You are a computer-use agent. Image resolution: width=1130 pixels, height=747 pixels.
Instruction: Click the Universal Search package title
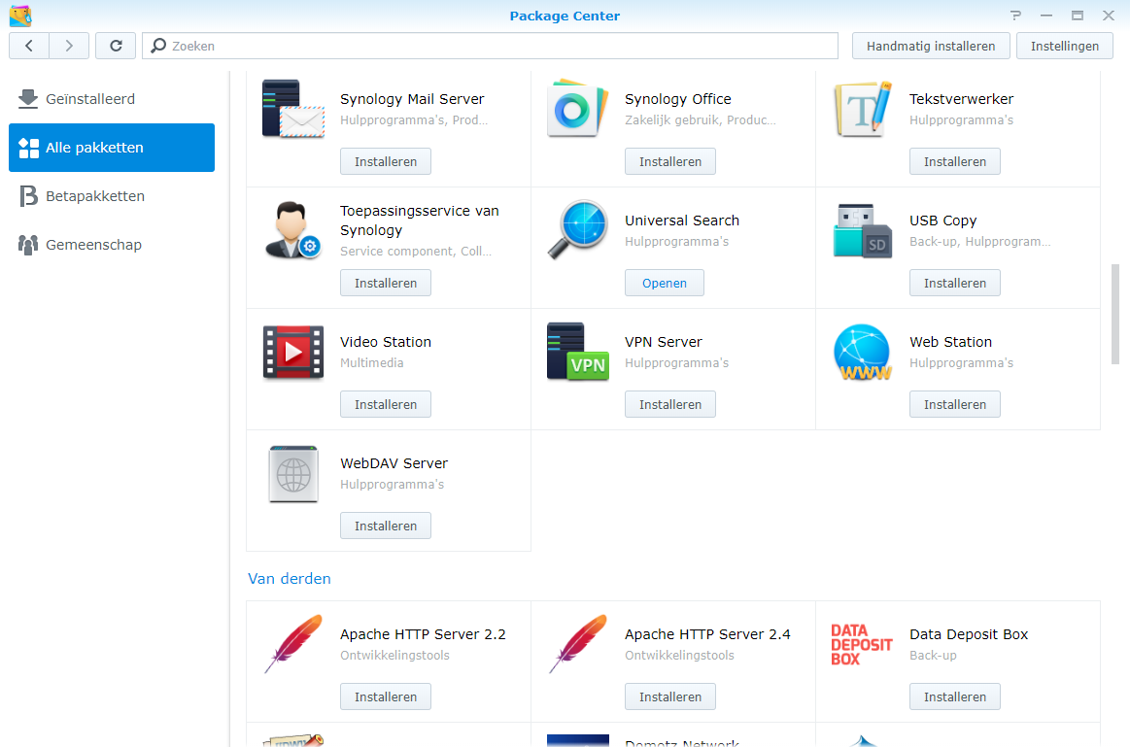click(x=682, y=221)
